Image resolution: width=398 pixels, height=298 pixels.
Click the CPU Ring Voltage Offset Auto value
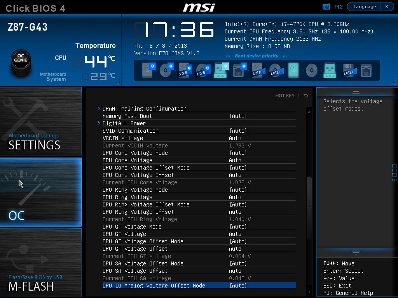coord(235,211)
